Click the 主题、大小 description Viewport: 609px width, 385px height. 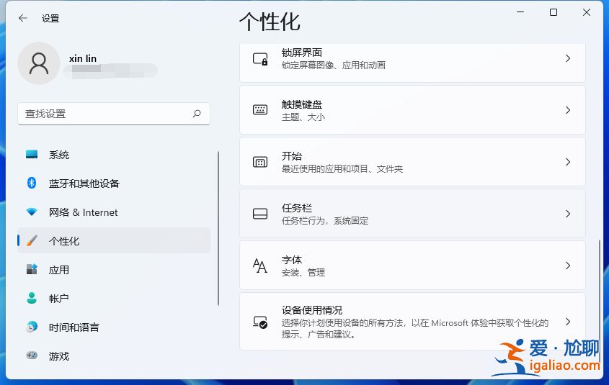tap(303, 117)
